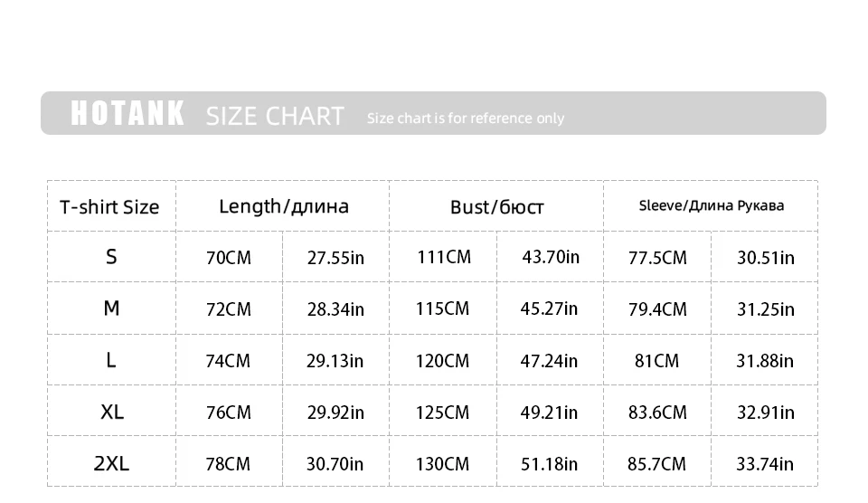Click the 'Size chart is for reference only' note

coord(466,119)
